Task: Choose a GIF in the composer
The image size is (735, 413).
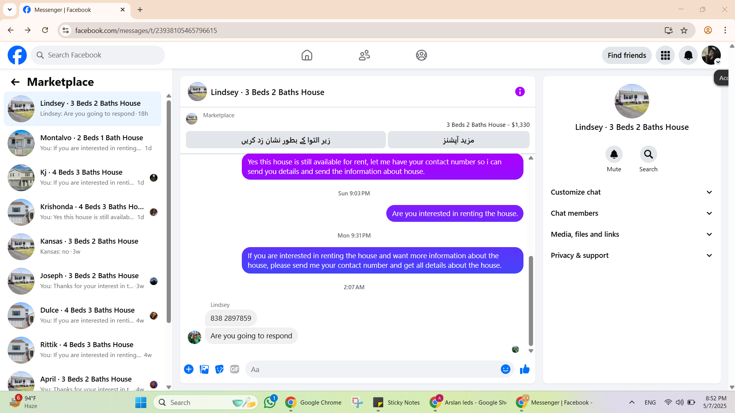Action: coord(235,369)
